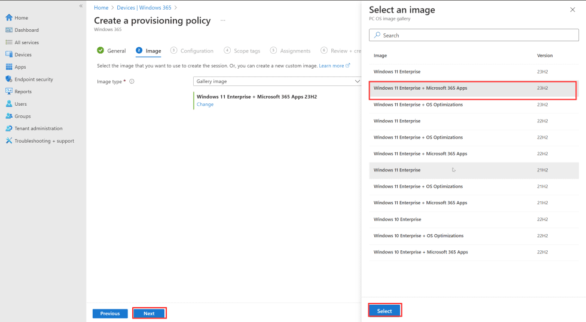Viewport: 586px width, 322px height.
Task: Close the Select an image panel
Action: (x=573, y=10)
